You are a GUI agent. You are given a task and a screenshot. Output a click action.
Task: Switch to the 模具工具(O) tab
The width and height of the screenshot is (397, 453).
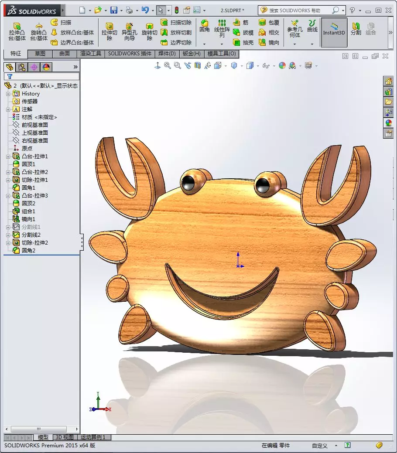pyautogui.click(x=222, y=54)
